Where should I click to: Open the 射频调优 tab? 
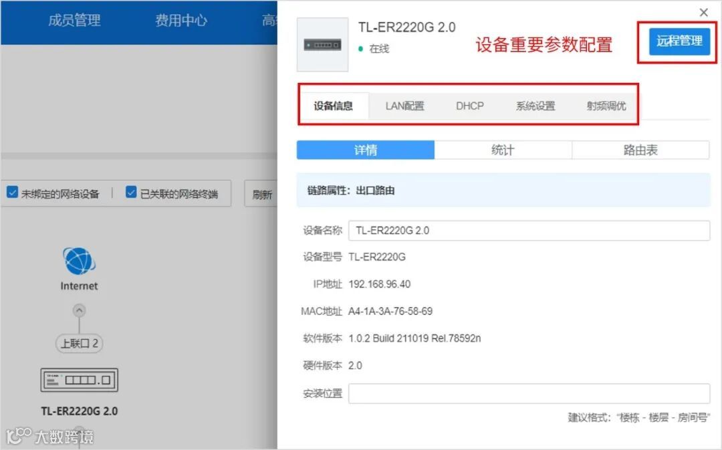(606, 106)
